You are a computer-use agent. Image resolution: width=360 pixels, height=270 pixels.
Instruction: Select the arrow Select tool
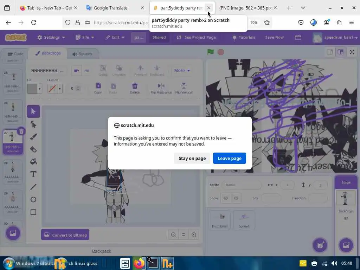click(33, 111)
